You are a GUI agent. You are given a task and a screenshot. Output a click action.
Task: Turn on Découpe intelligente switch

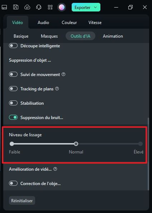(13, 46)
